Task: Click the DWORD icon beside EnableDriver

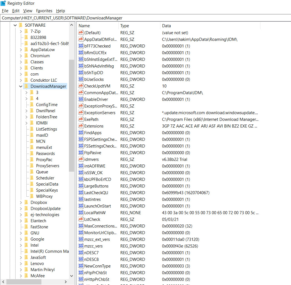Action: (x=81, y=99)
